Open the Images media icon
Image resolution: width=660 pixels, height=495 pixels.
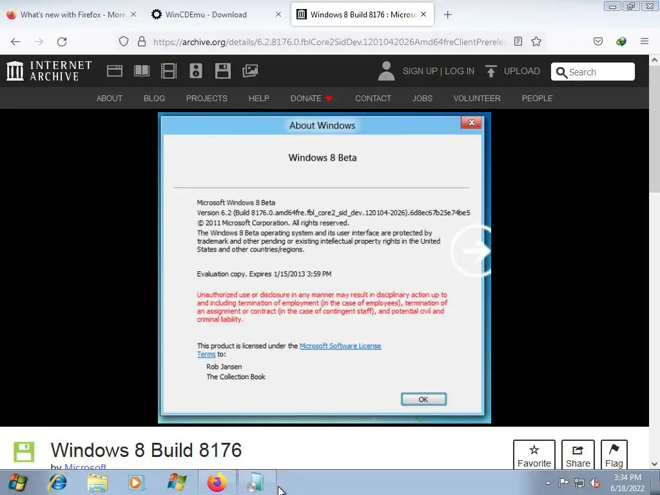coord(250,71)
